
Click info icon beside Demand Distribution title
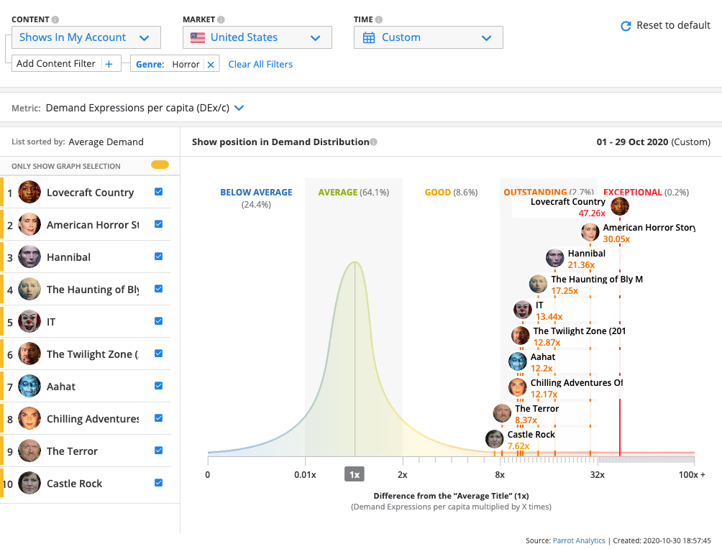(x=373, y=142)
